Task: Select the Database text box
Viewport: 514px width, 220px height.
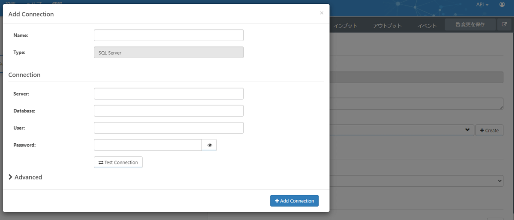Action: (168, 111)
